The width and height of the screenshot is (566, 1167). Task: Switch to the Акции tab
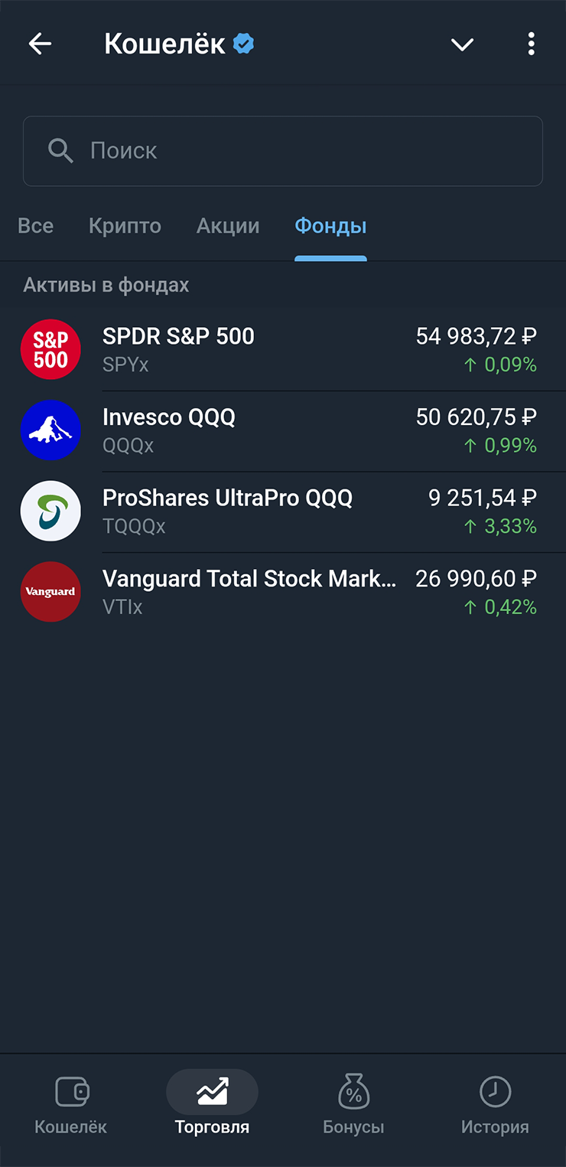click(x=228, y=227)
